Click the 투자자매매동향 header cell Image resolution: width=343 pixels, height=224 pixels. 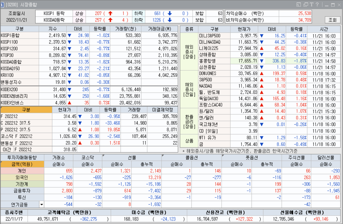pos(22,158)
